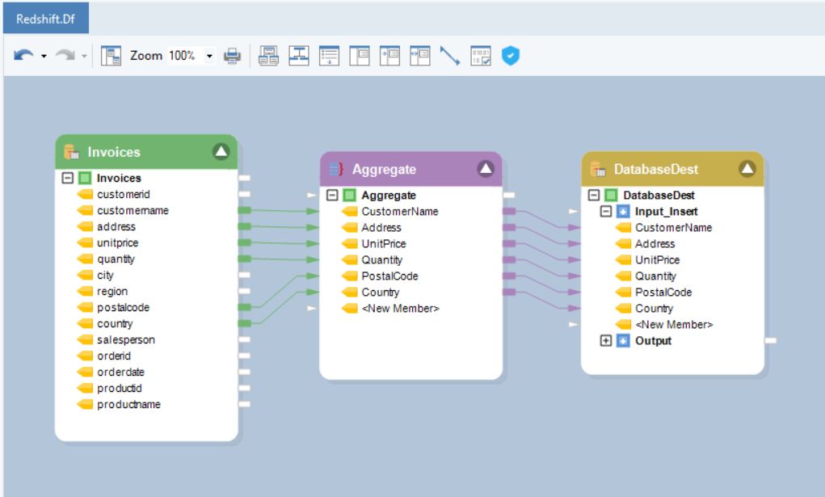
Task: Collapse the Input_Insert tree node
Action: (606, 212)
